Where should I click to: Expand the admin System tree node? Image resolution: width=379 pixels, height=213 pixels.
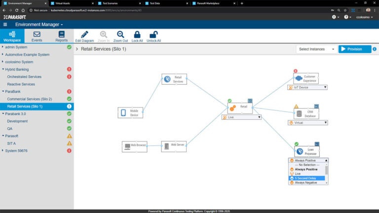(2, 47)
